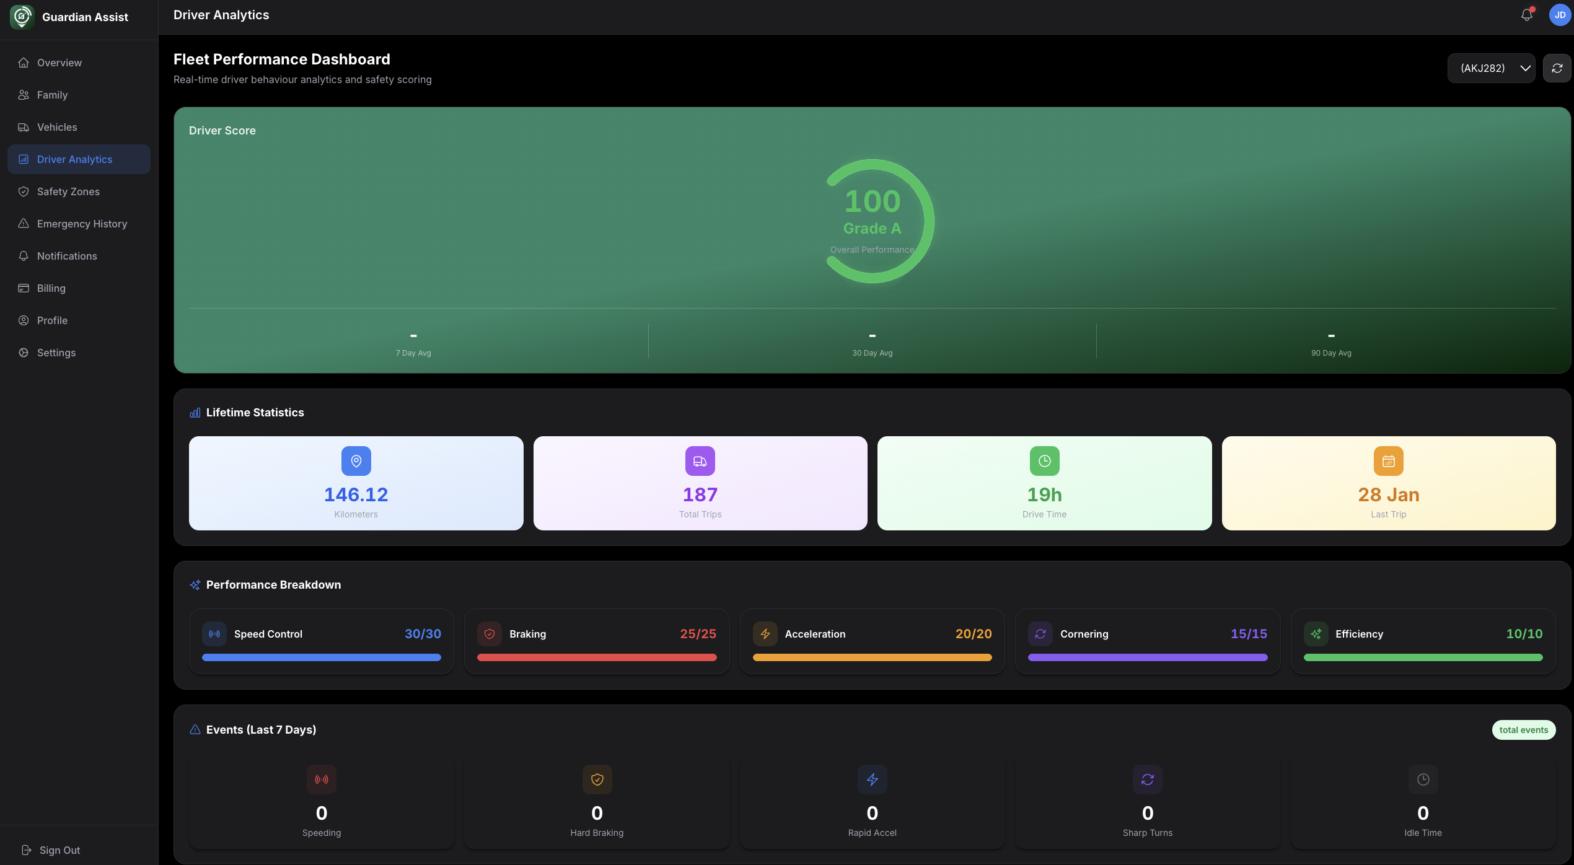Screen dimensions: 1574x865
Task: Click the people icon next to Family
Action: click(x=24, y=95)
